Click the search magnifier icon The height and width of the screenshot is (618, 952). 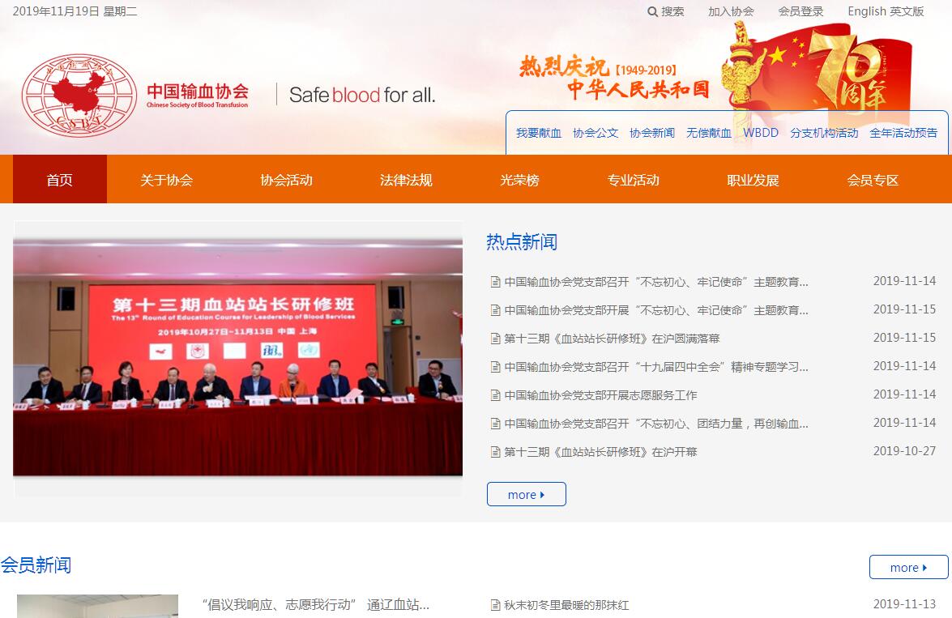click(x=653, y=11)
